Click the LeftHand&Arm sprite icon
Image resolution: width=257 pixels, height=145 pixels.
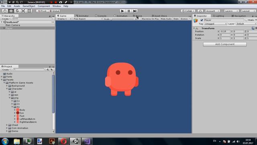[18, 119]
